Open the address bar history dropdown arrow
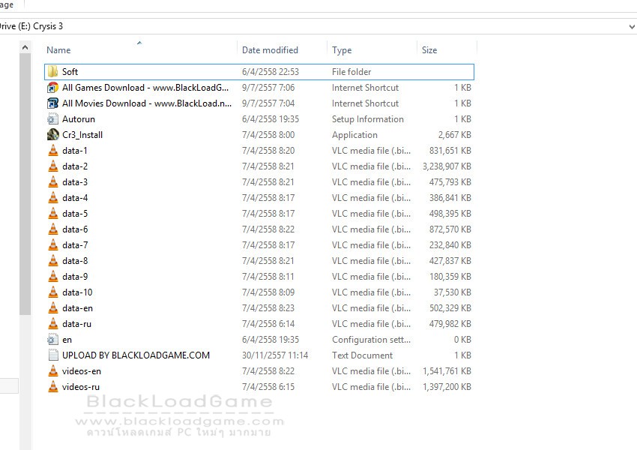This screenshot has width=637, height=450. [632, 27]
